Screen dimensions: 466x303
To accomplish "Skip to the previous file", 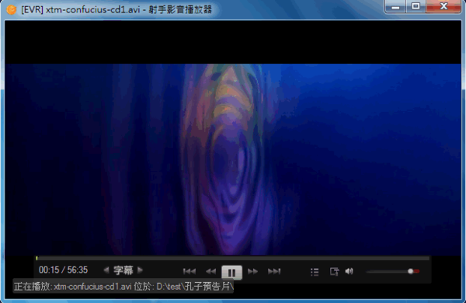I will click(190, 271).
